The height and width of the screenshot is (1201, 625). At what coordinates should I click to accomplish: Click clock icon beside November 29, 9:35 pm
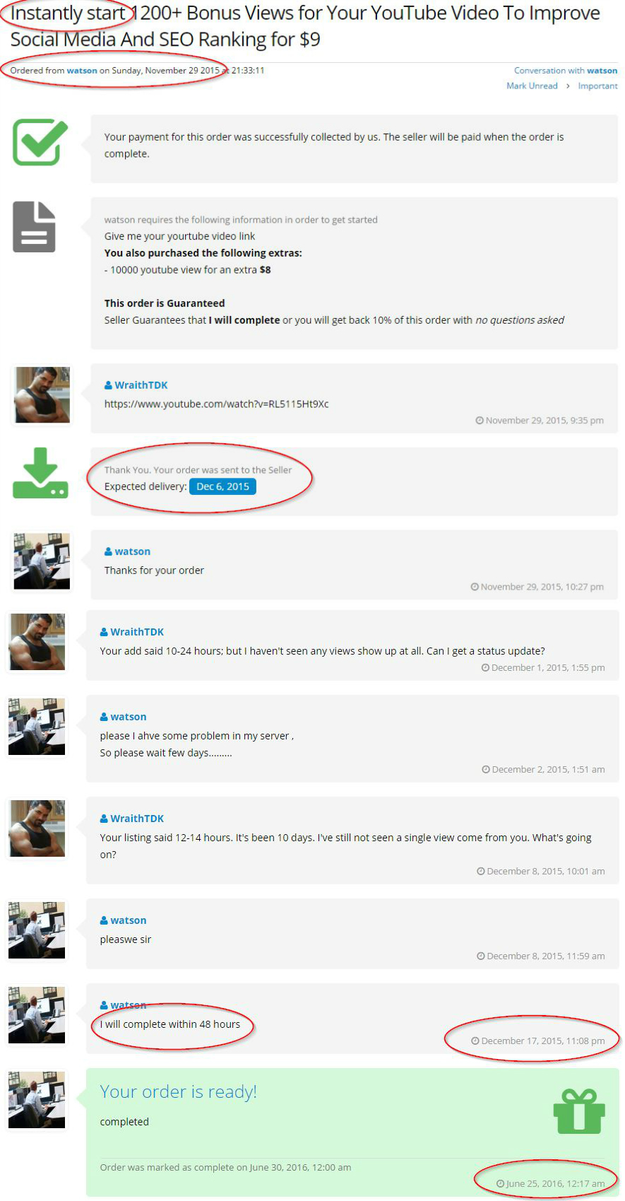480,420
